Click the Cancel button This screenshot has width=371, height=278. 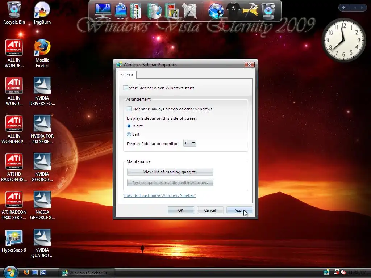[x=210, y=210]
